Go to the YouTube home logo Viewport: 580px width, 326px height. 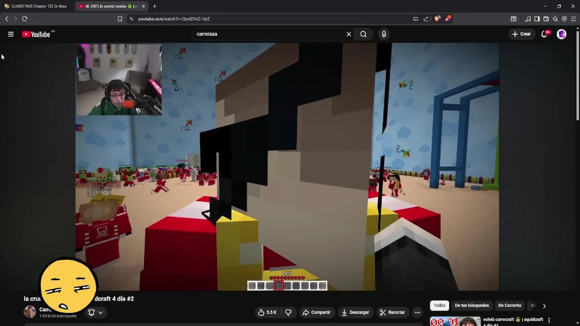tap(36, 34)
